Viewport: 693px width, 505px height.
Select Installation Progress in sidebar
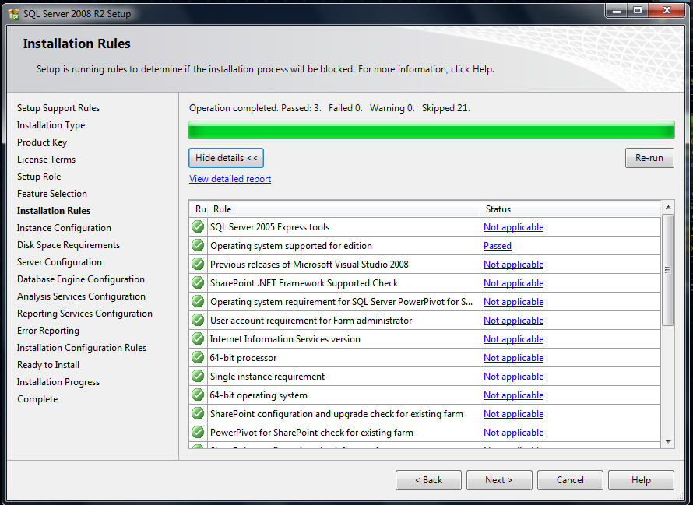coord(58,382)
